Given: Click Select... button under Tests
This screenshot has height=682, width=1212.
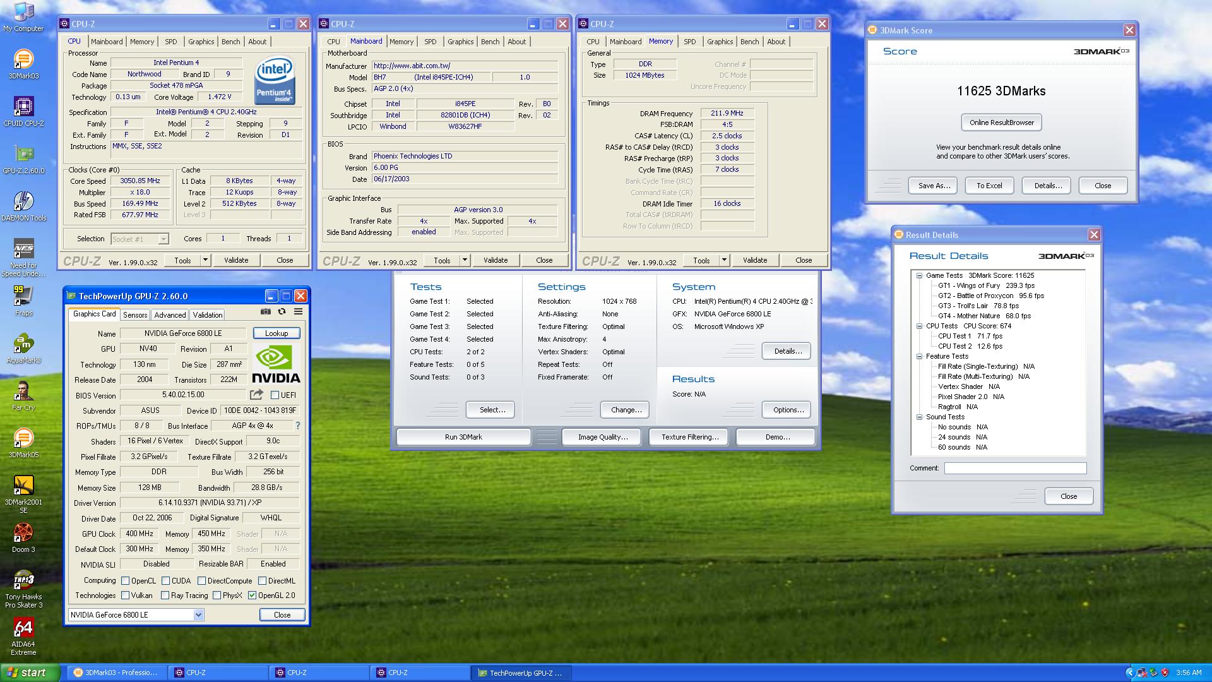Looking at the screenshot, I should click(x=492, y=410).
